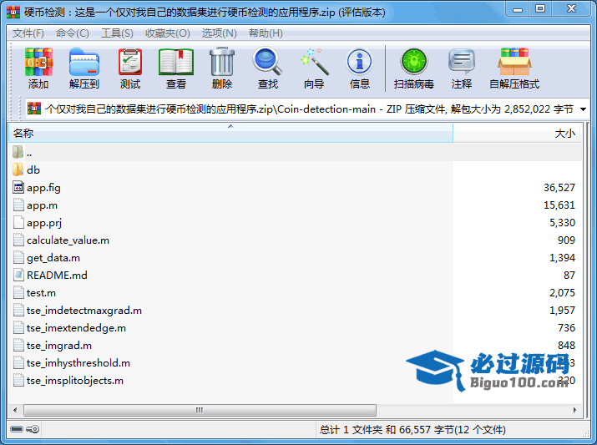Select the tse_imgrad.m file

(59, 346)
